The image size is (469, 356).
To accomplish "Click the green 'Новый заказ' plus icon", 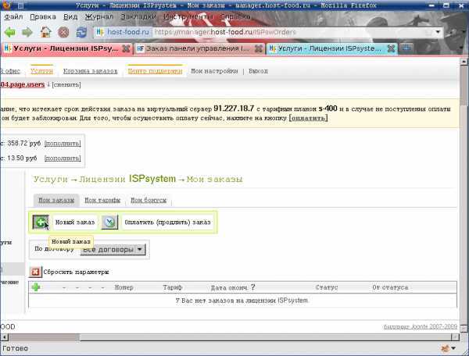I will click(x=41, y=222).
